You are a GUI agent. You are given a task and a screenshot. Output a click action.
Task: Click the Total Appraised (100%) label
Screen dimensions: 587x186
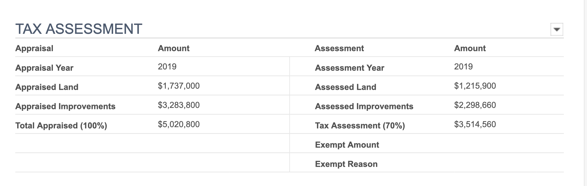61,126
